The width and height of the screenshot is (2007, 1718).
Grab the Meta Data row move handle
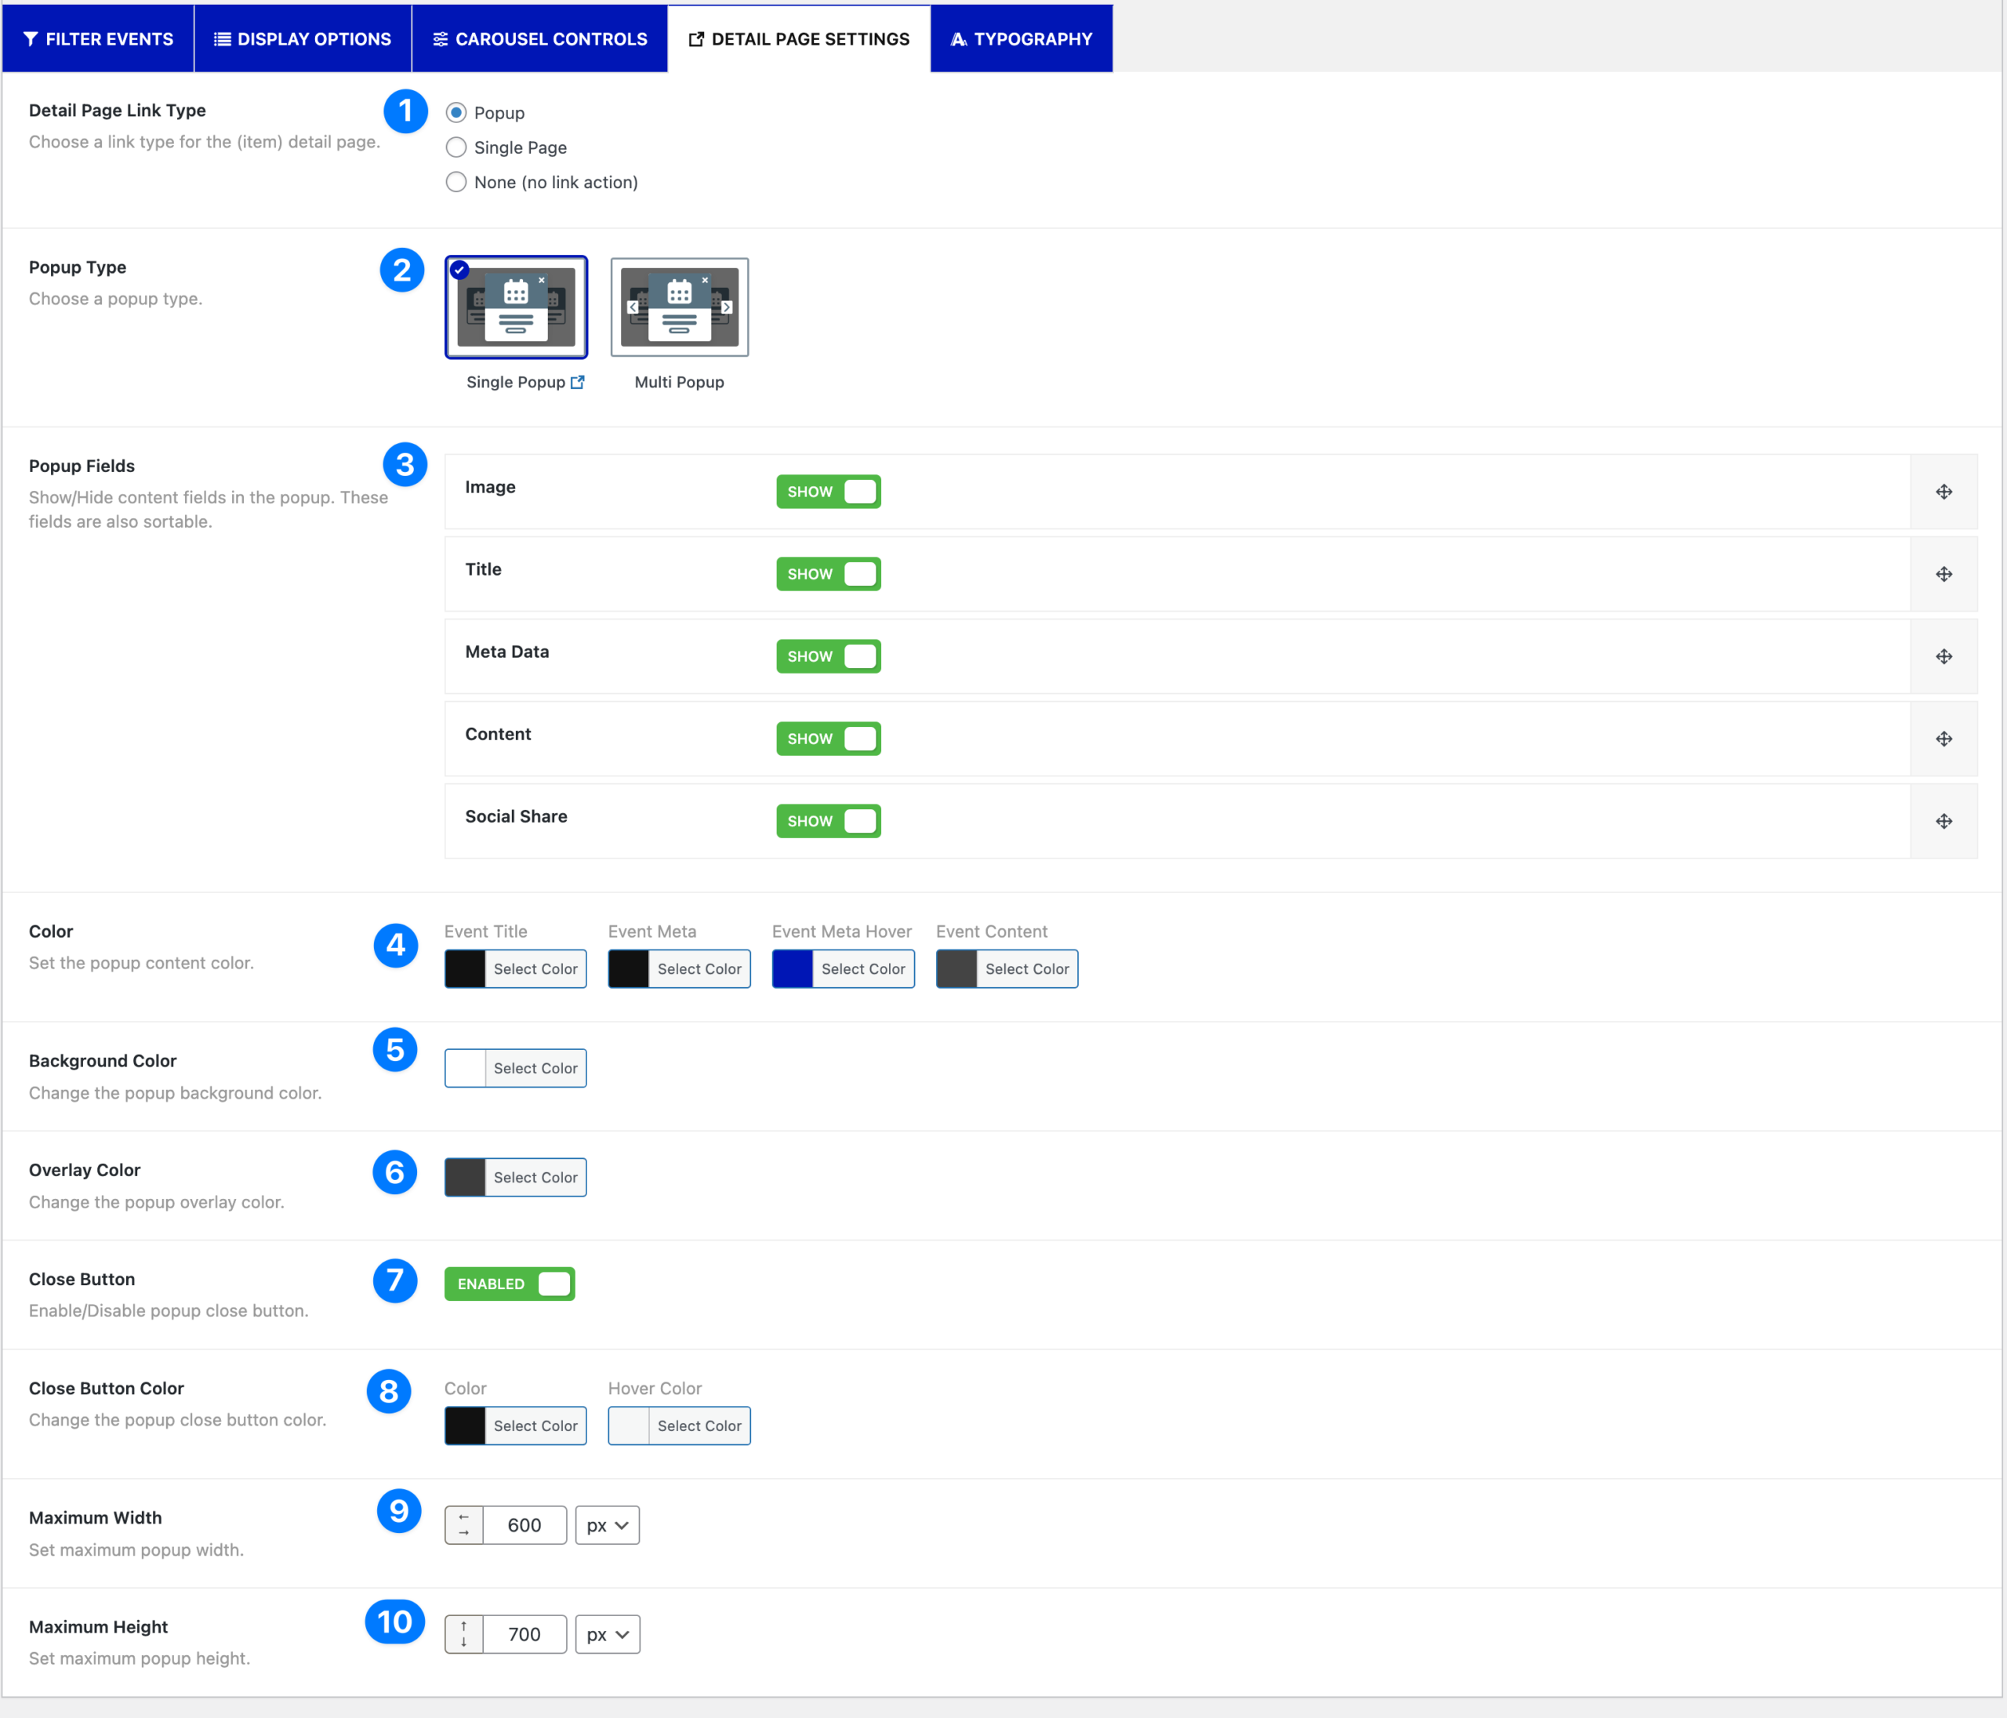[1944, 656]
